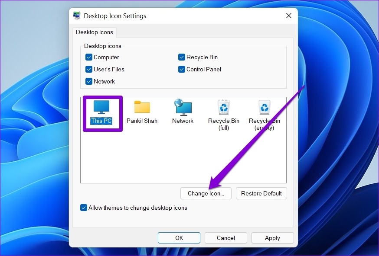379x256 pixels.
Task: Open the Change Icon dialog
Action: (206, 193)
